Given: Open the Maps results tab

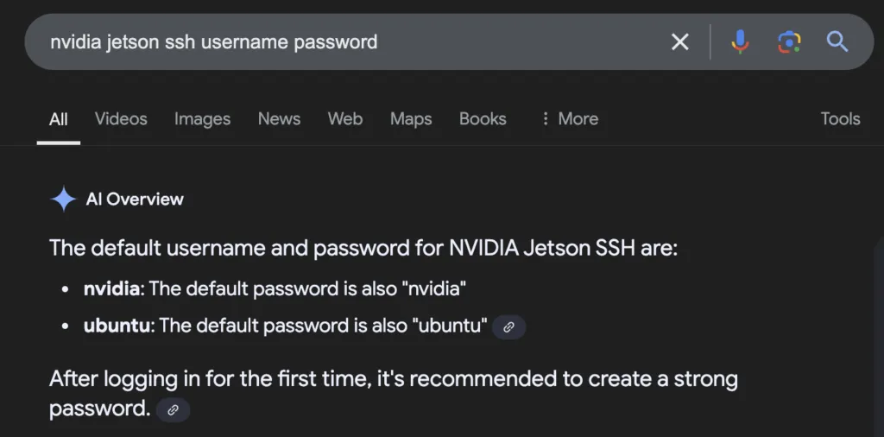Looking at the screenshot, I should (x=411, y=119).
